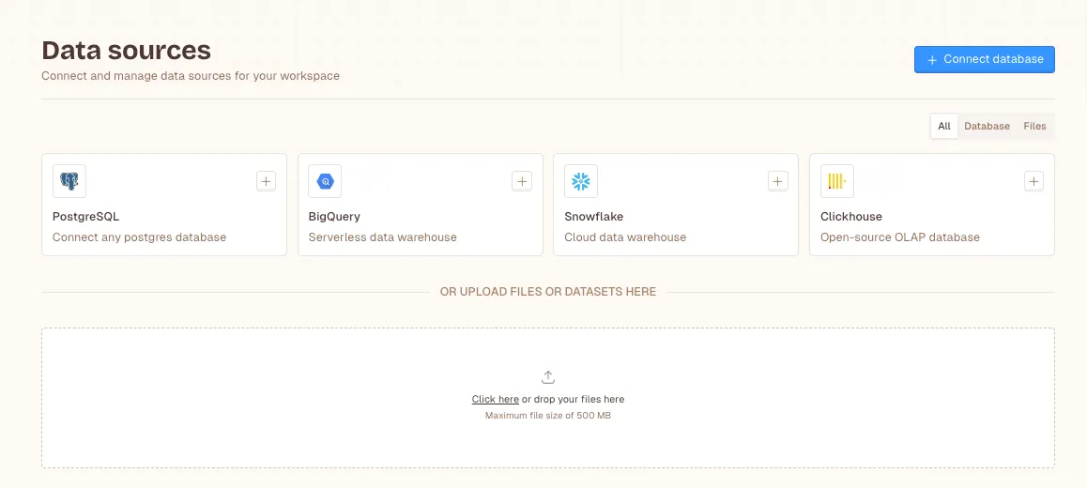The image size is (1087, 488).
Task: Click the upload arrow icon in drop zone
Action: coord(547,377)
